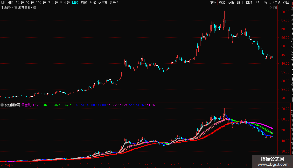The height and width of the screenshot is (168, 293).
Task: Click the 2025年6 date axis label
Action: (x=7, y=165)
